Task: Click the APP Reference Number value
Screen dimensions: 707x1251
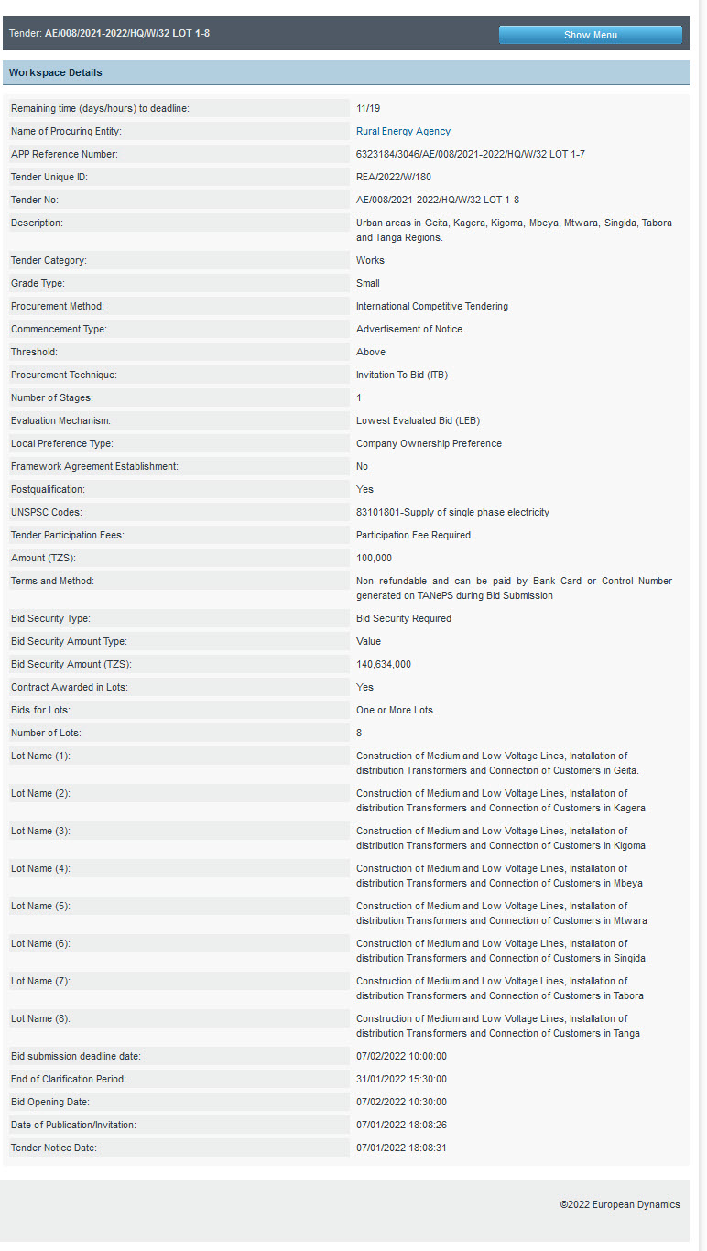Action: tap(470, 155)
